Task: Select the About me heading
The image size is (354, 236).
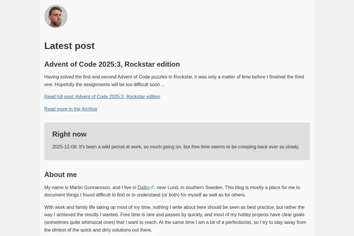Action: [60, 174]
